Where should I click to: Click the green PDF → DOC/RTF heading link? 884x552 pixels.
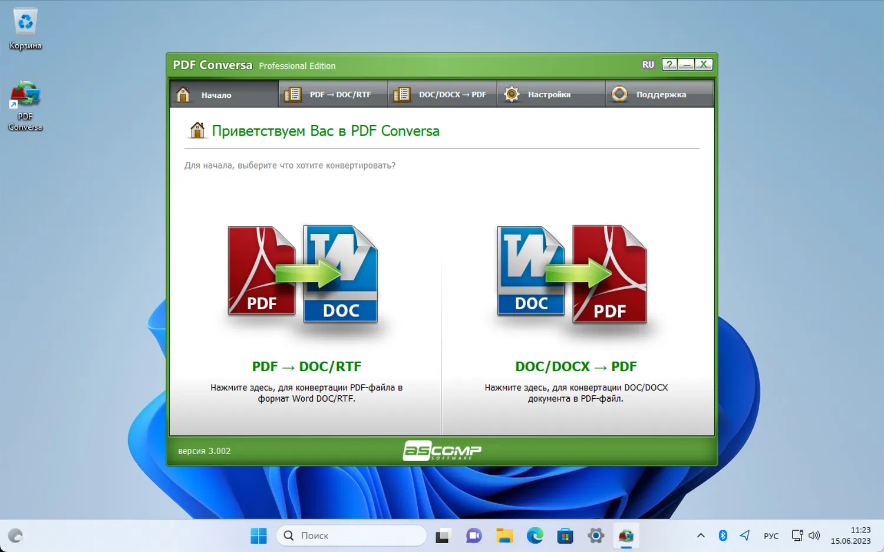[306, 366]
